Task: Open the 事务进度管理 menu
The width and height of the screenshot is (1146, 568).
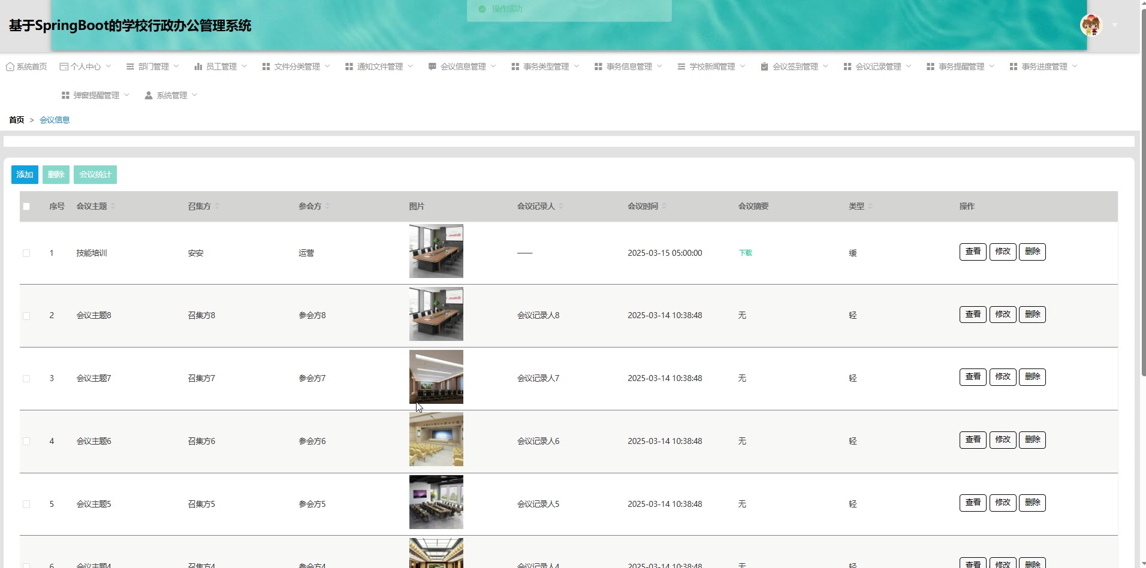Action: (1044, 67)
